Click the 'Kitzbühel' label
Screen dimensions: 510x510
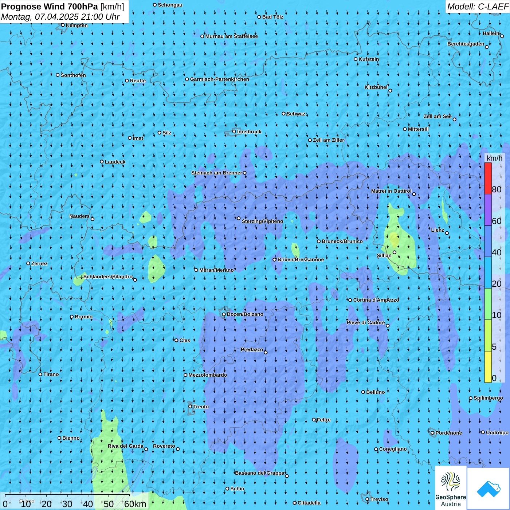click(x=376, y=87)
